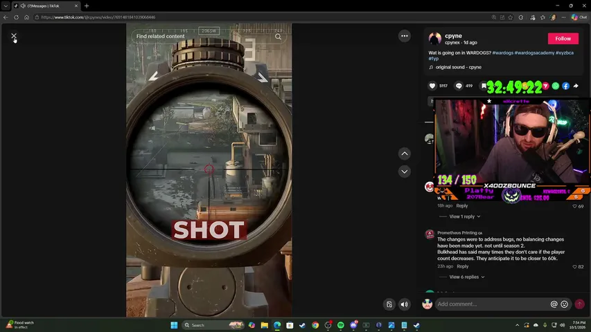Share video via red send icon
The image size is (591, 332).
(545, 86)
